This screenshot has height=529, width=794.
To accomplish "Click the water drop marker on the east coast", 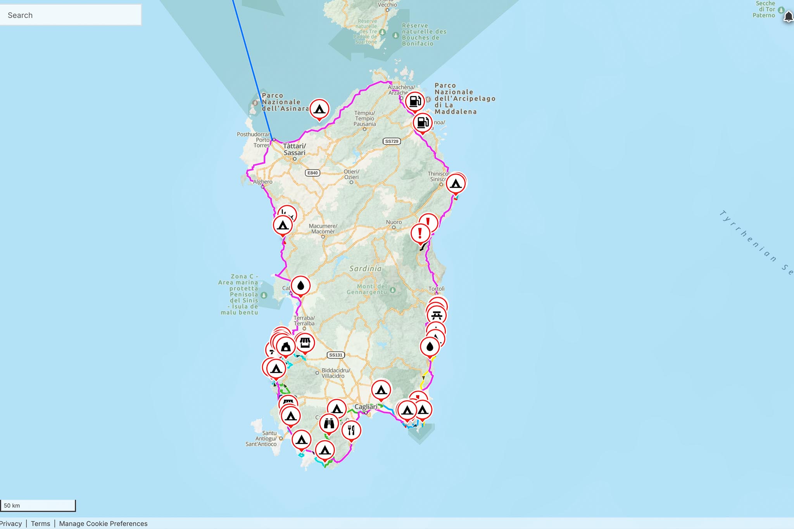I will tap(430, 346).
